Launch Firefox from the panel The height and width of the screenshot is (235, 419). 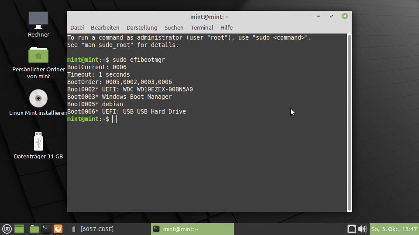coord(58,229)
